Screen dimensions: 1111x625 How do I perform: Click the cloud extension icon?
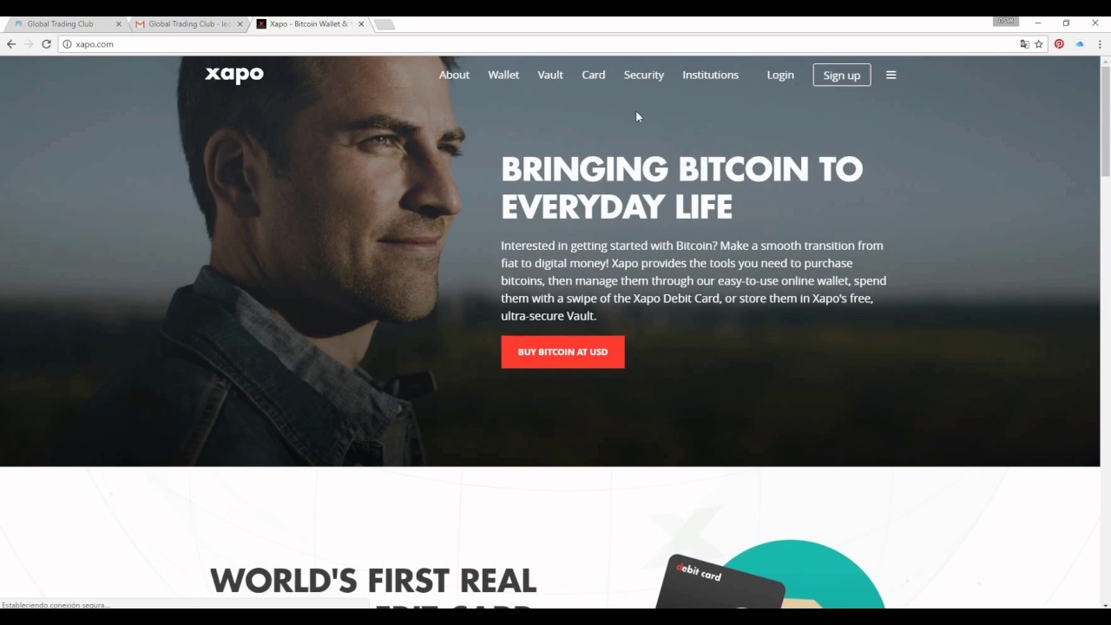(x=1080, y=44)
